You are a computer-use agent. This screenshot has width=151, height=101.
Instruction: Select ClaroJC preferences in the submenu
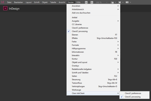pos(134,93)
